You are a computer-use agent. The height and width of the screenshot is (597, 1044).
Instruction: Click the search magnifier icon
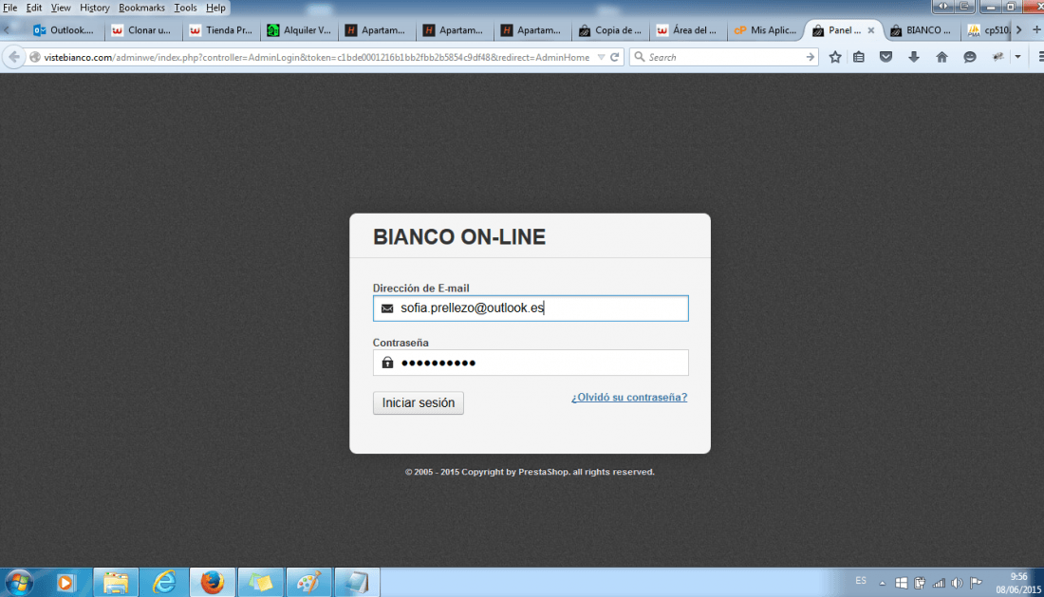click(x=639, y=57)
